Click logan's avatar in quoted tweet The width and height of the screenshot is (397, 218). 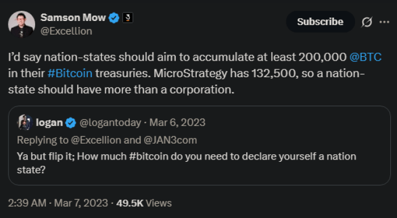point(24,123)
